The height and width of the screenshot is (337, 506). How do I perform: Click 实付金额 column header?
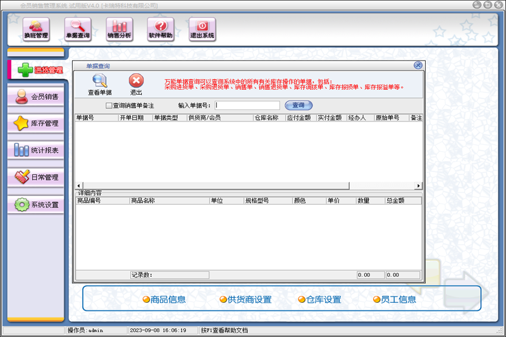331,118
